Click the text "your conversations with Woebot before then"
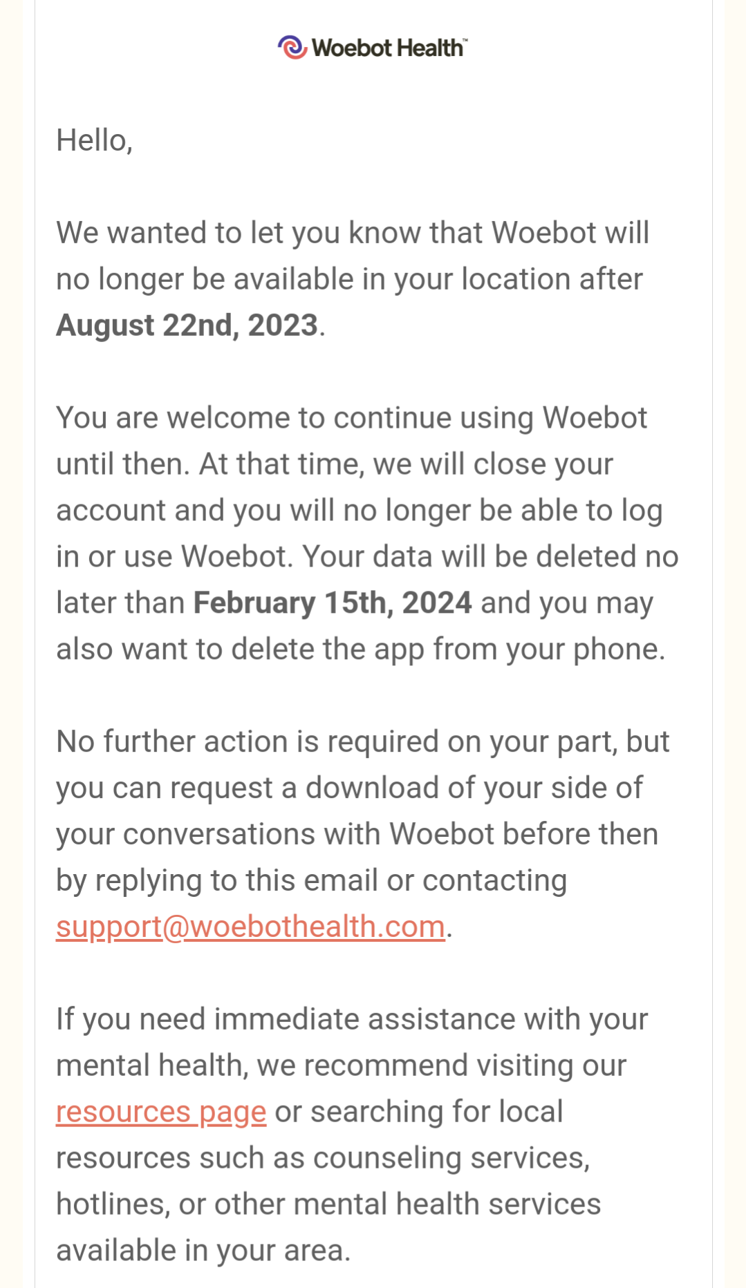This screenshot has height=1288, width=746. pyautogui.click(x=357, y=834)
